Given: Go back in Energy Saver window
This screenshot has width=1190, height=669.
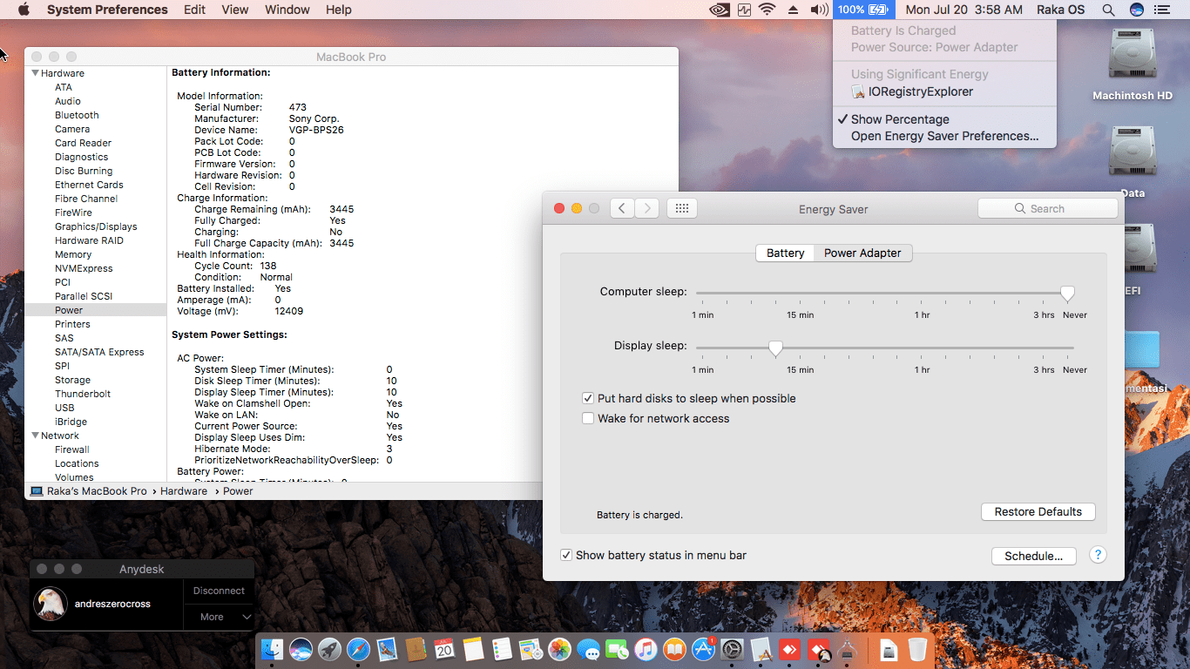Looking at the screenshot, I should [x=622, y=208].
